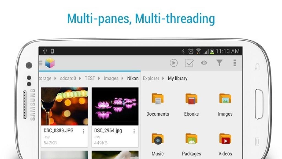Open the Ebooks library folder
Viewport: 282px width, 159px height.
coord(191,99)
